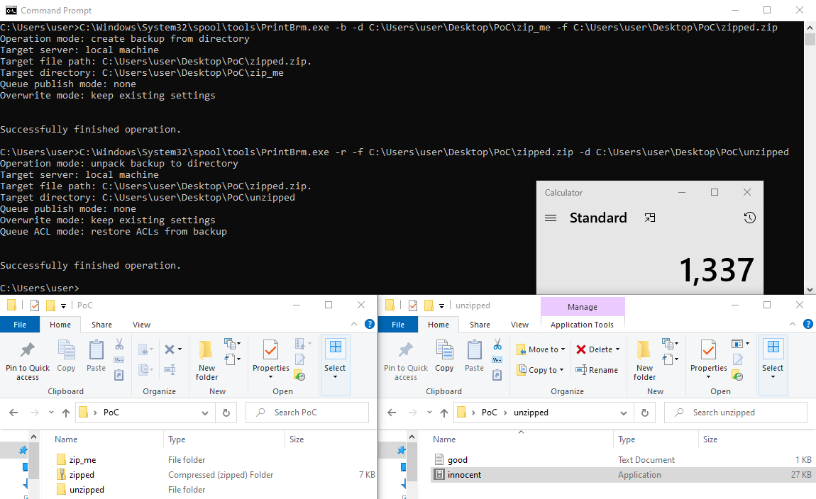The image size is (816, 499).
Task: Click PoC breadcrumb in unzipped address bar
Action: click(x=489, y=413)
